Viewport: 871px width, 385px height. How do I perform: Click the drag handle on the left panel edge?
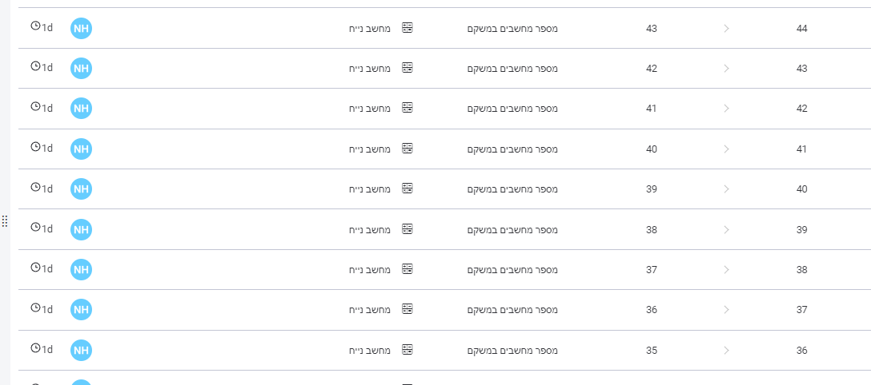point(5,221)
